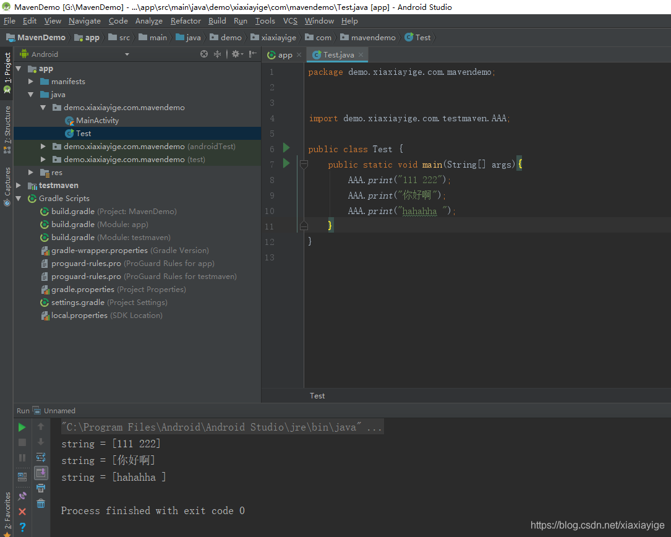Collapse the Gradle Scripts node

point(19,198)
